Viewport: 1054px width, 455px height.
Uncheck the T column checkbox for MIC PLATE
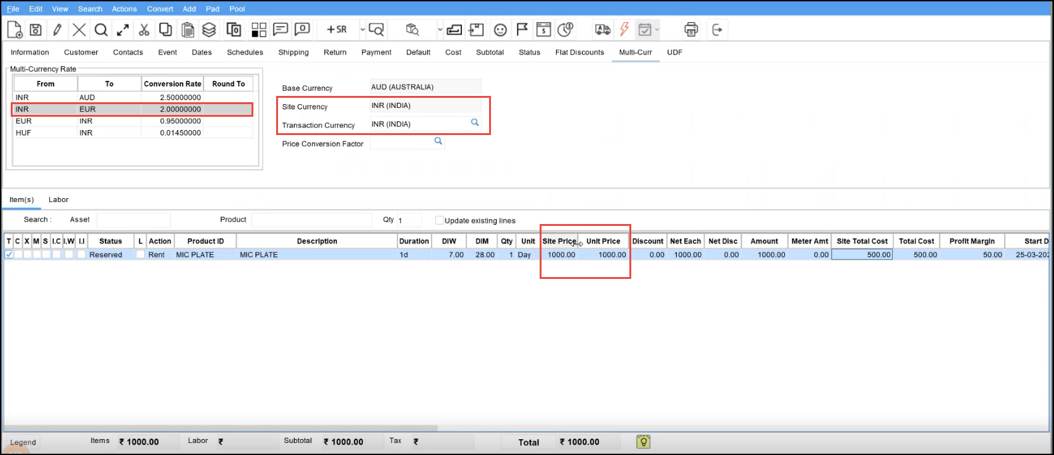click(x=9, y=255)
